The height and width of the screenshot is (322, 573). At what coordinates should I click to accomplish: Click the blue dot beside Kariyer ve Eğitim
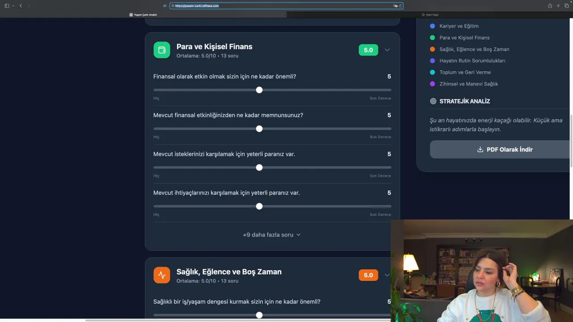432,26
